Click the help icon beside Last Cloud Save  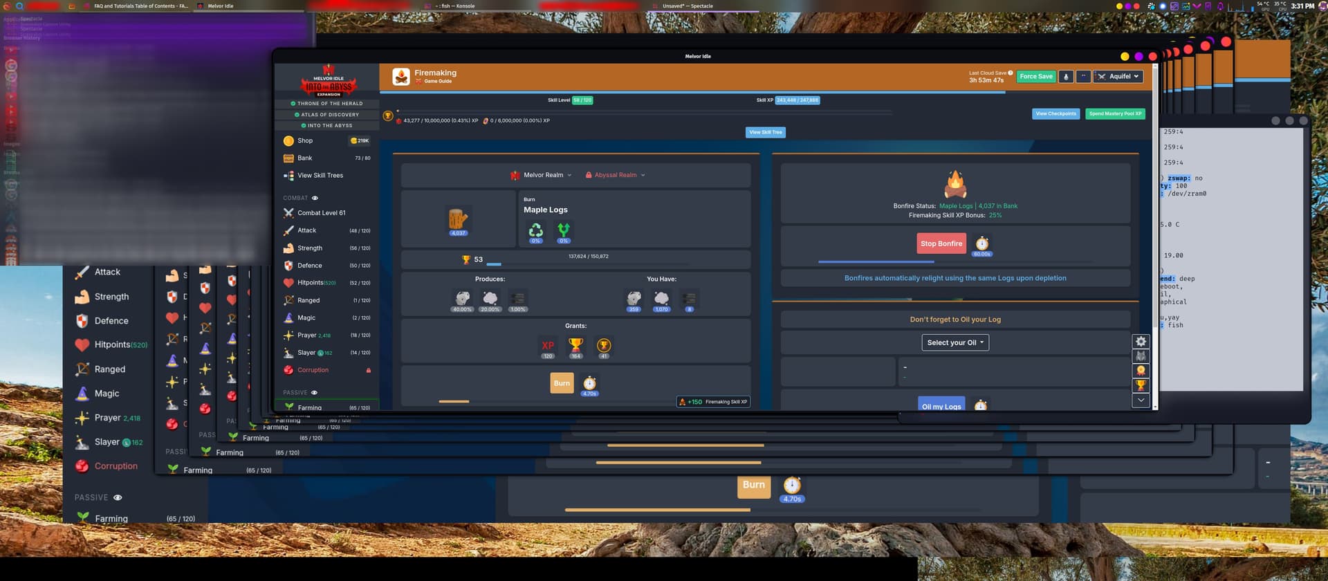tap(1011, 73)
